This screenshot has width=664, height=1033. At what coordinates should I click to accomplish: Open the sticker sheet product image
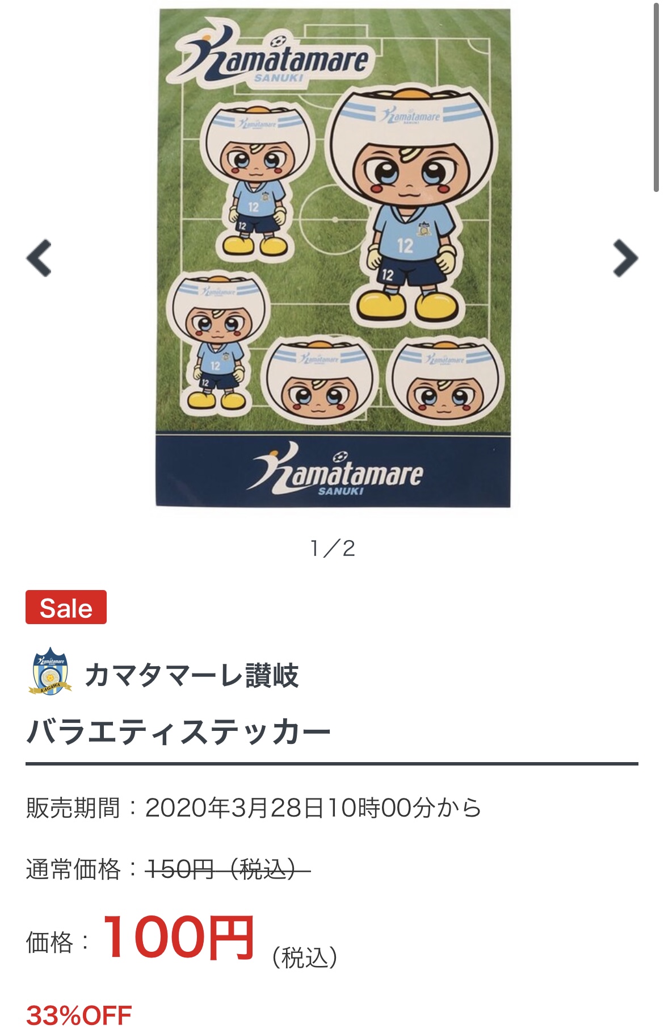coord(333,258)
